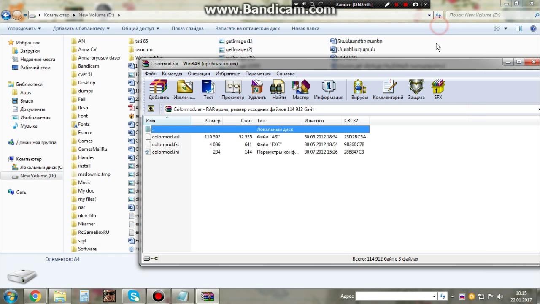
Task: Select New Volume (D:) in sidebar
Action: click(38, 176)
